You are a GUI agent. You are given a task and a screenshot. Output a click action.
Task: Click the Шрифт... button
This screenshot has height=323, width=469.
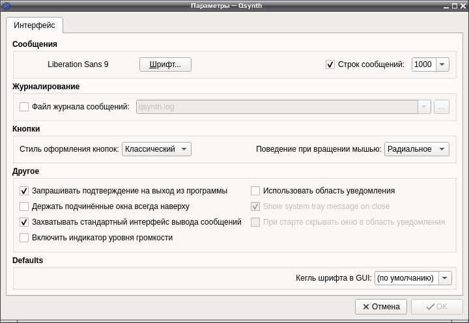click(165, 64)
